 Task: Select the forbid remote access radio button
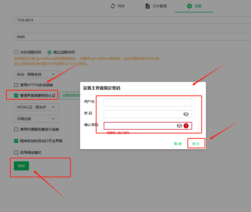pyautogui.click(x=50, y=52)
